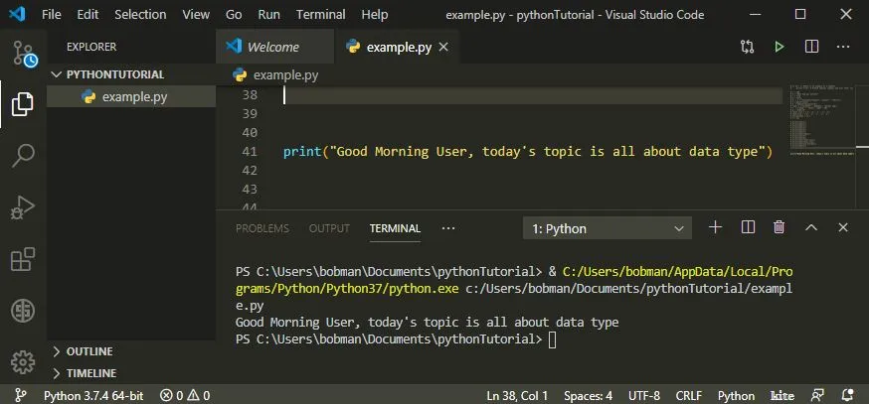Place cursor on empty editor line 38
This screenshot has width=869, height=404.
(x=532, y=95)
